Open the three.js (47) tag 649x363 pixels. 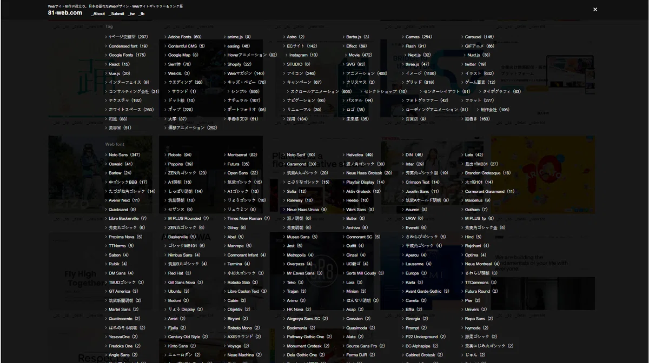(417, 64)
